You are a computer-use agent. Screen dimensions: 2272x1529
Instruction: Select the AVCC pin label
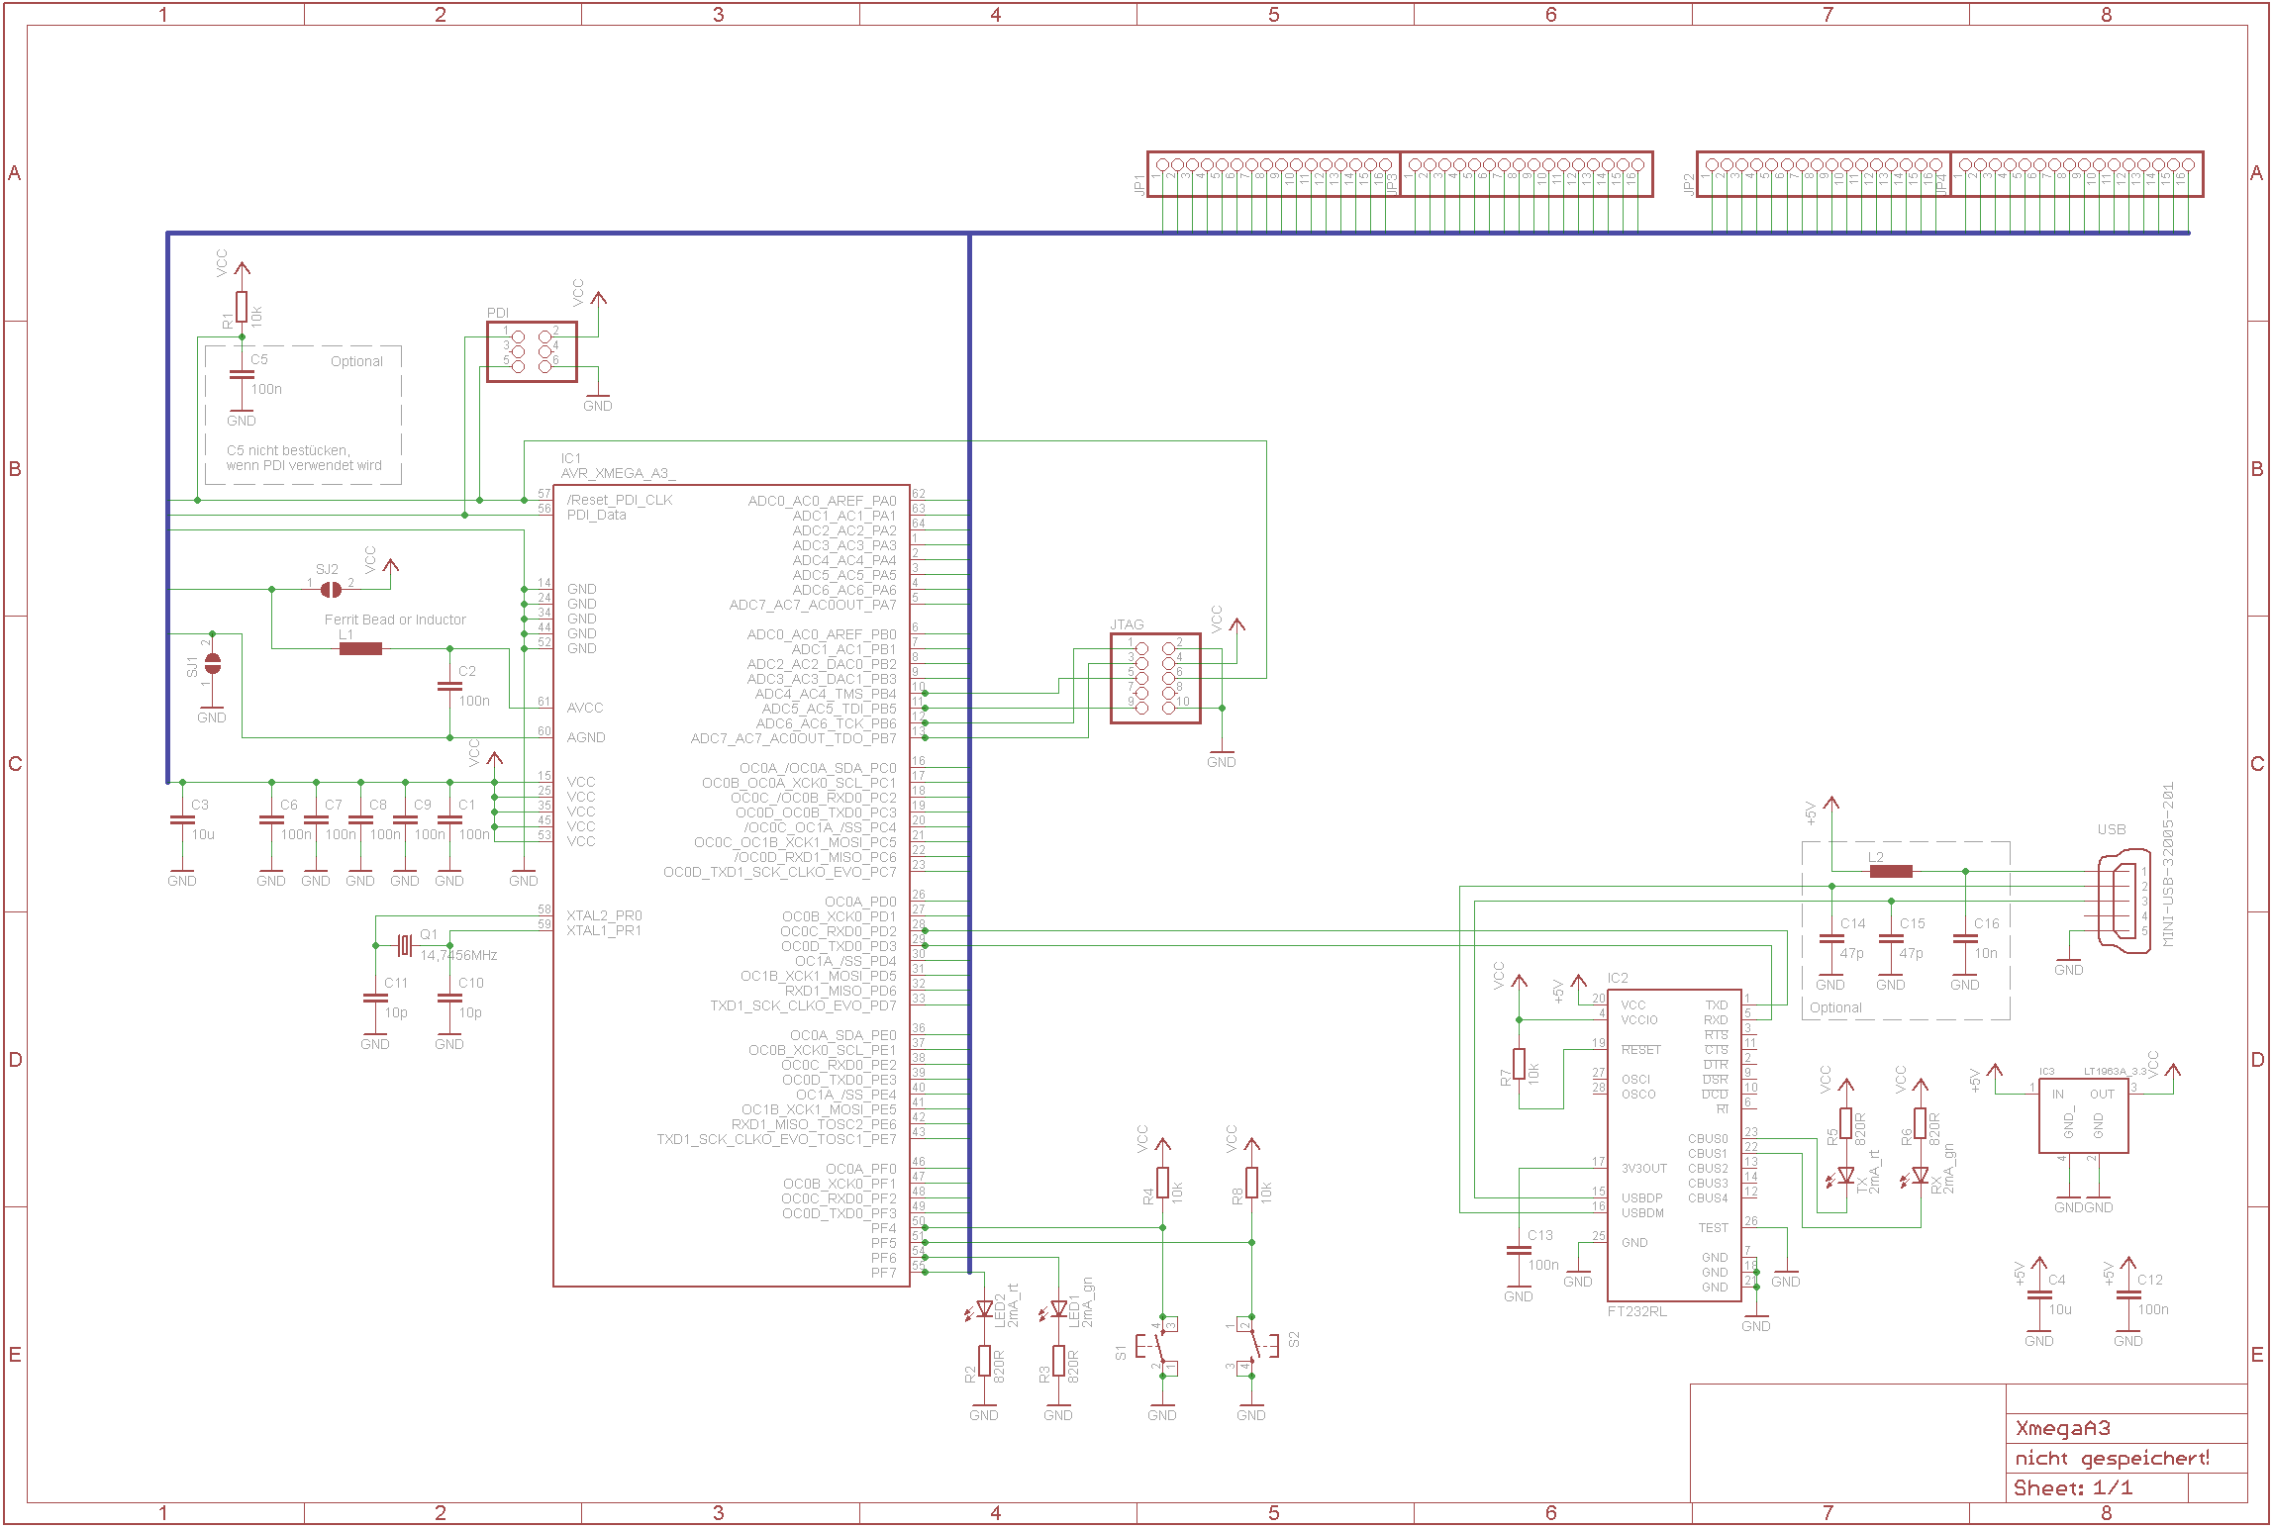click(584, 708)
